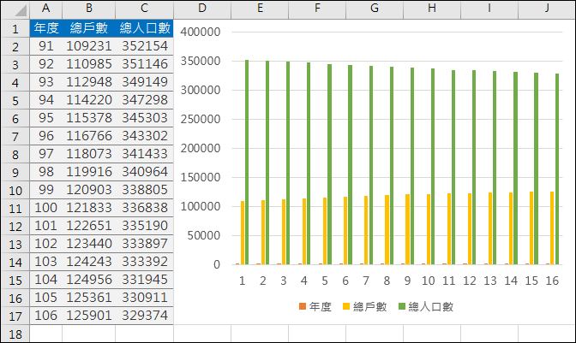
Task: Click cell containing 112948
Action: (89, 82)
